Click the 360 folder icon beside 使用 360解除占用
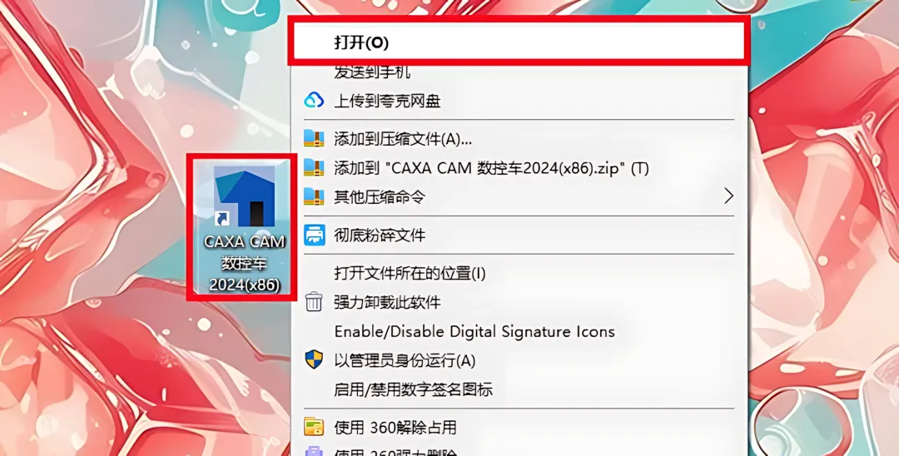The image size is (899, 456). pos(314,427)
